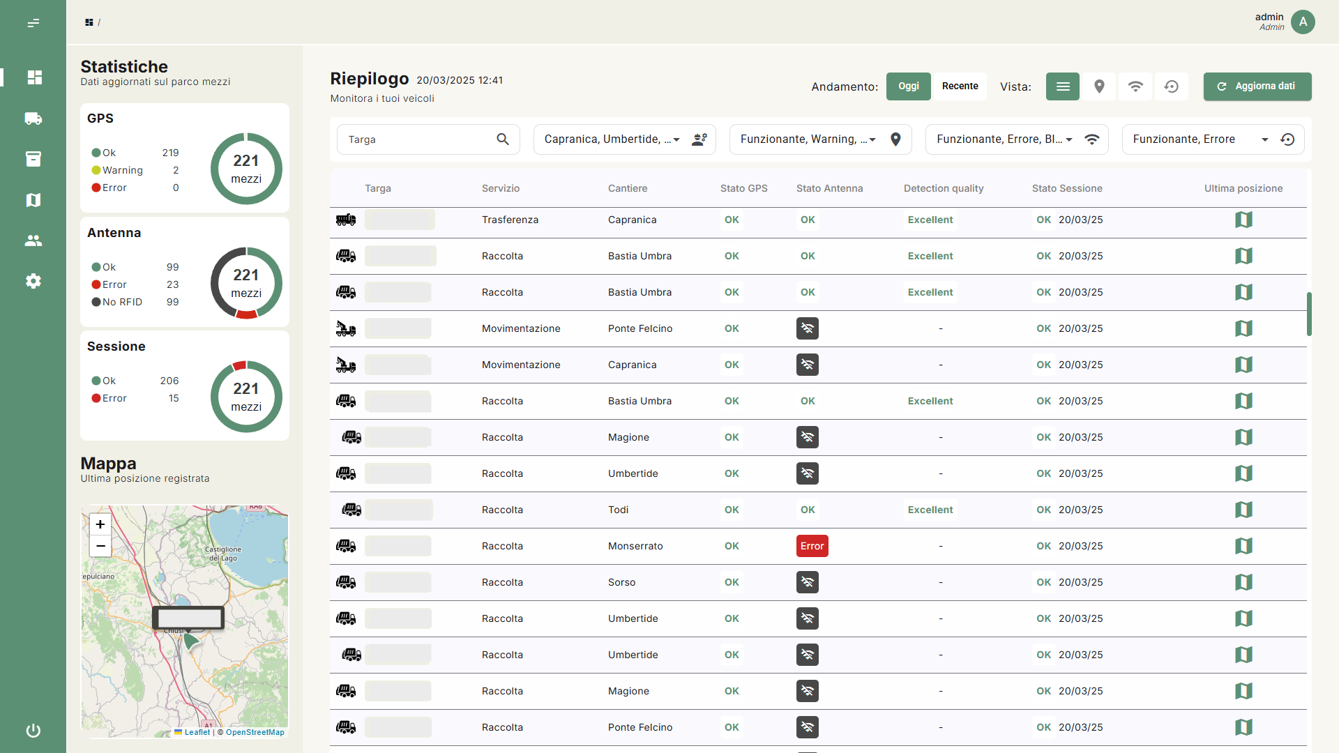Select the Oggi trend tab
This screenshot has width=1339, height=753.
tap(908, 86)
